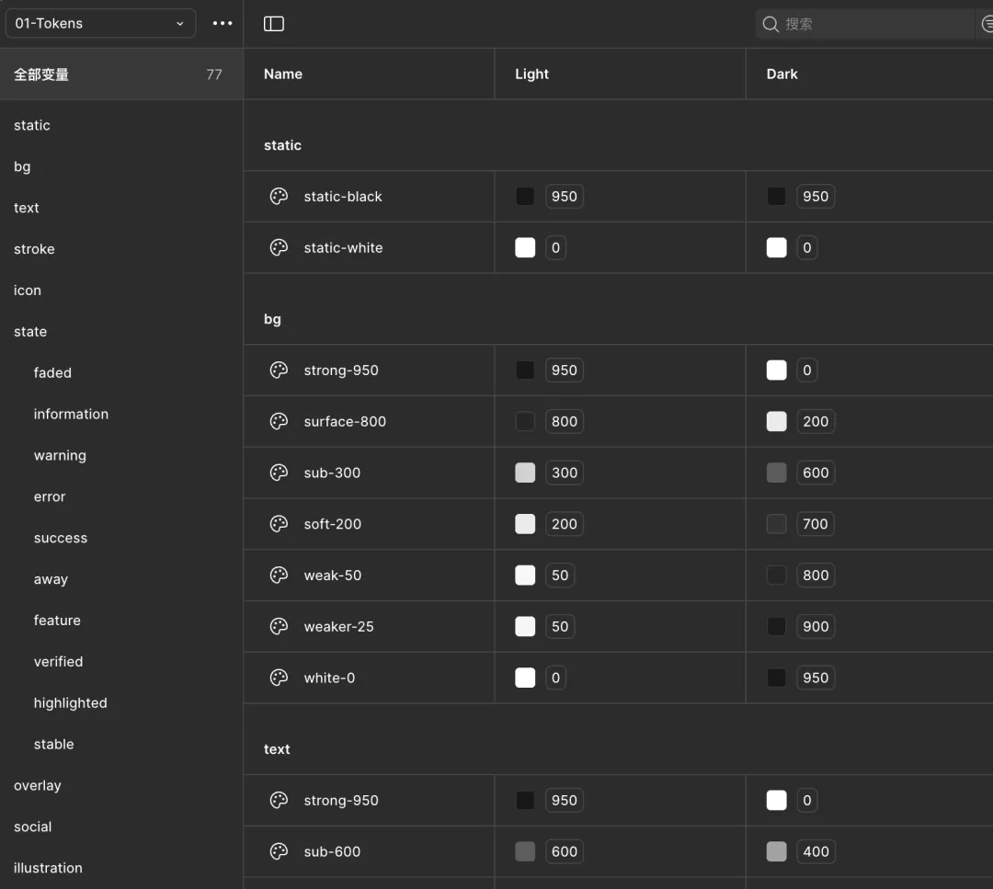Click the magnifier icon in search box
The image size is (993, 889).
770,24
